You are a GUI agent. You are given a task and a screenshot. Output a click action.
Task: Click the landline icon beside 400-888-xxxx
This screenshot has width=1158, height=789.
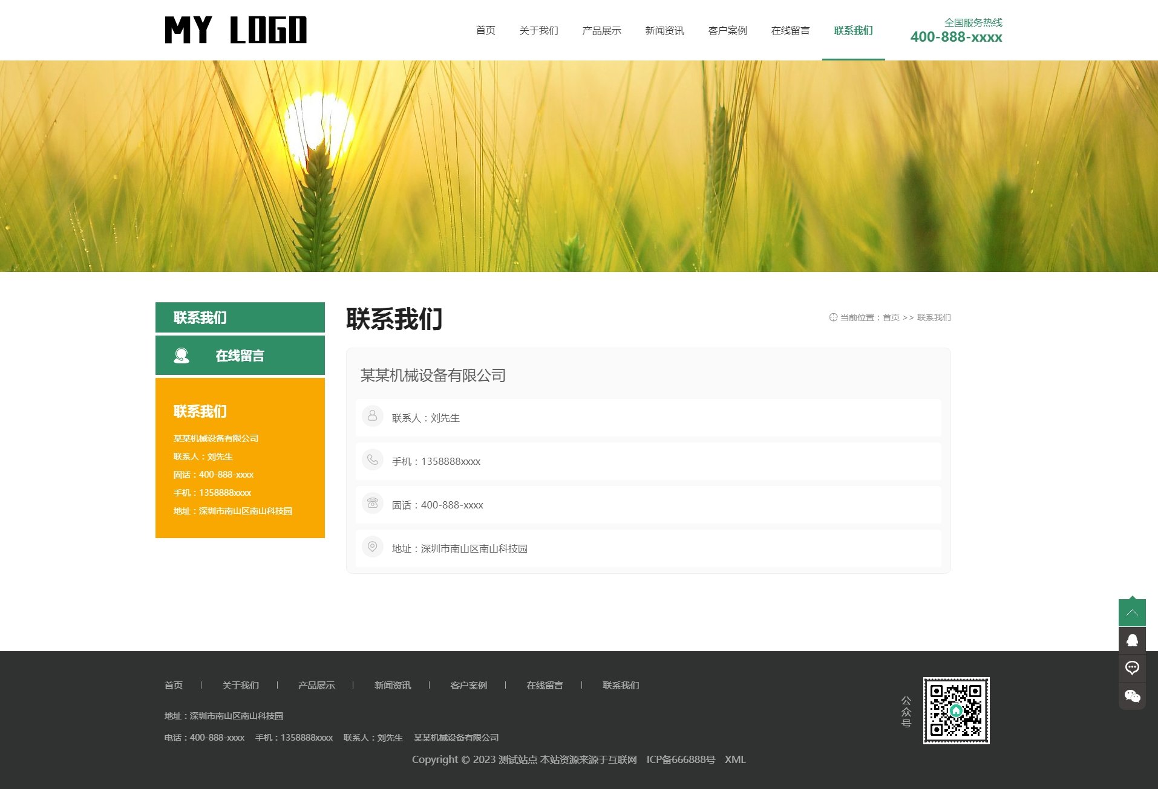372,503
